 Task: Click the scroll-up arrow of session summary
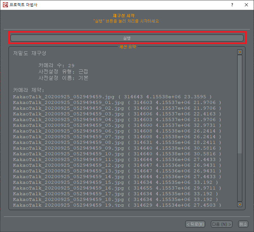(x=240, y=52)
